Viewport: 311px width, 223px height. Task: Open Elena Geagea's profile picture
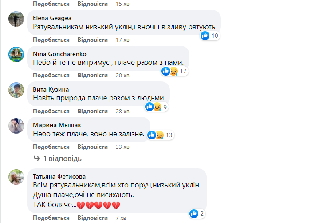point(16,19)
